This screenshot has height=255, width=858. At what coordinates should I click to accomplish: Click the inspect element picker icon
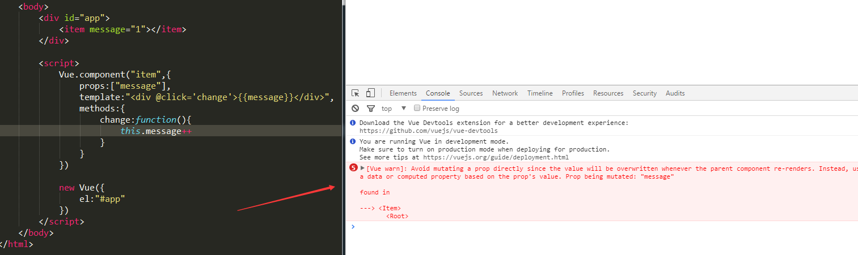(x=356, y=93)
